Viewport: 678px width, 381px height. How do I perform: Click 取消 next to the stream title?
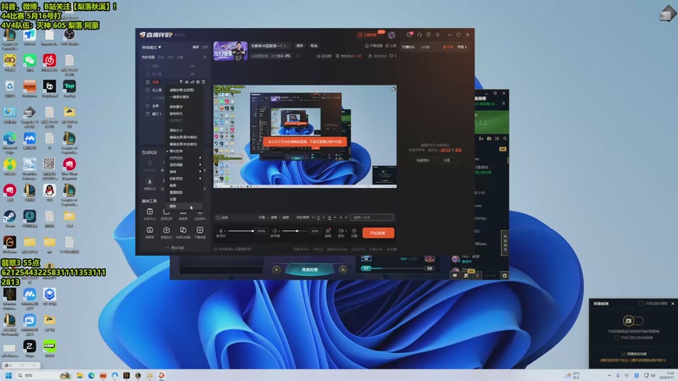coord(314,46)
